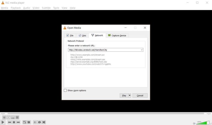Image resolution: width=212 pixels, height=125 pixels.
Task: Skip to previous media track icon
Action: tap(9, 122)
